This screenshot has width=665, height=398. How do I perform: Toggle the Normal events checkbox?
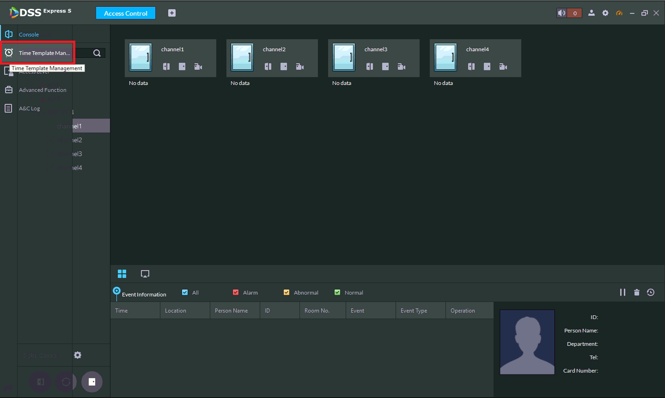click(x=337, y=292)
